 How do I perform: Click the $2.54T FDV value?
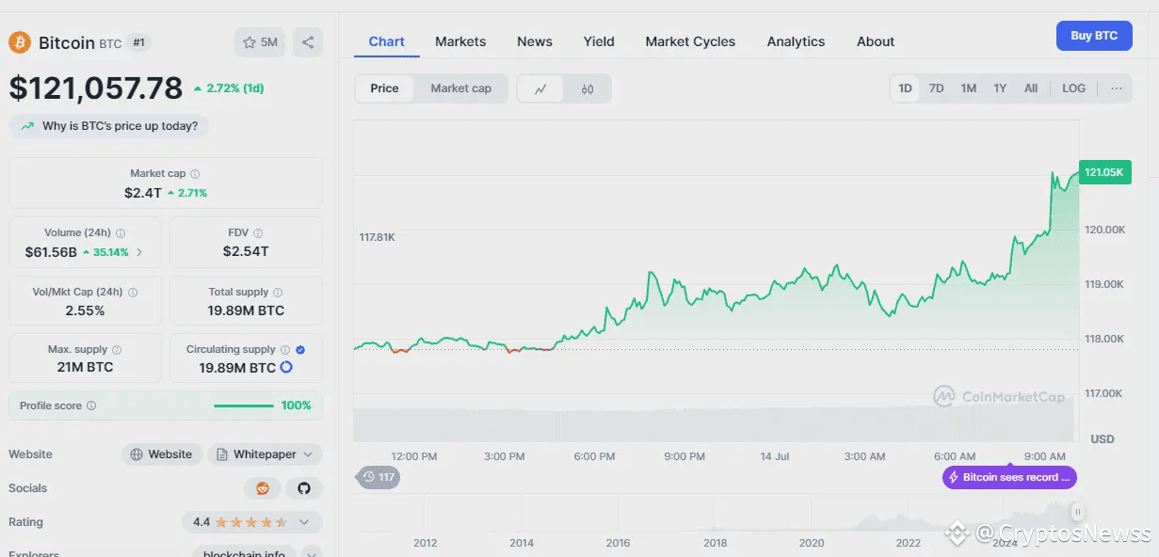(x=246, y=251)
